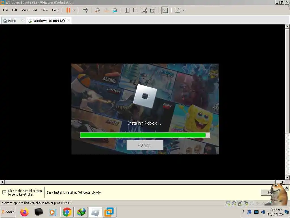290x218 pixels.
Task: Toggle the library sidebar panel
Action: 127,10
